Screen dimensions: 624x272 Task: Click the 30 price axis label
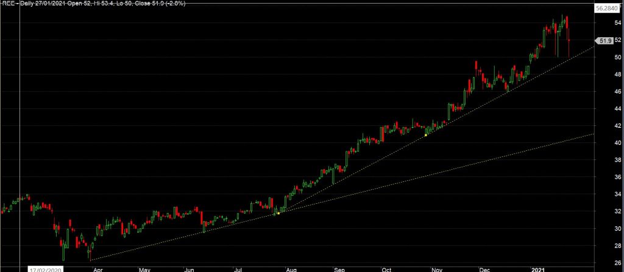[x=618, y=229]
